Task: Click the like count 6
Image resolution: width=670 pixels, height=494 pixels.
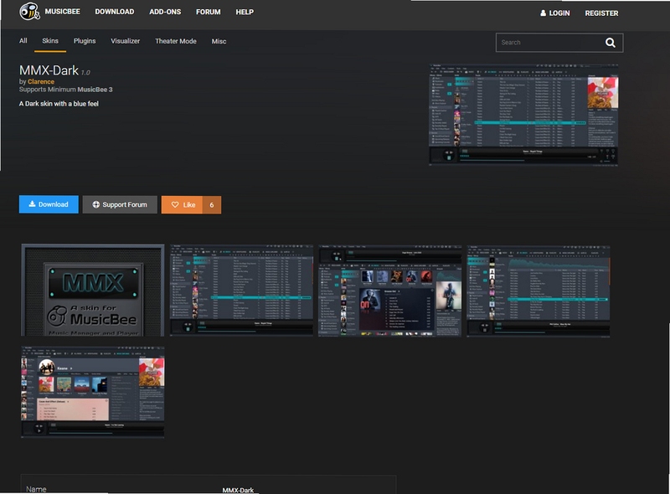Action: click(x=212, y=205)
